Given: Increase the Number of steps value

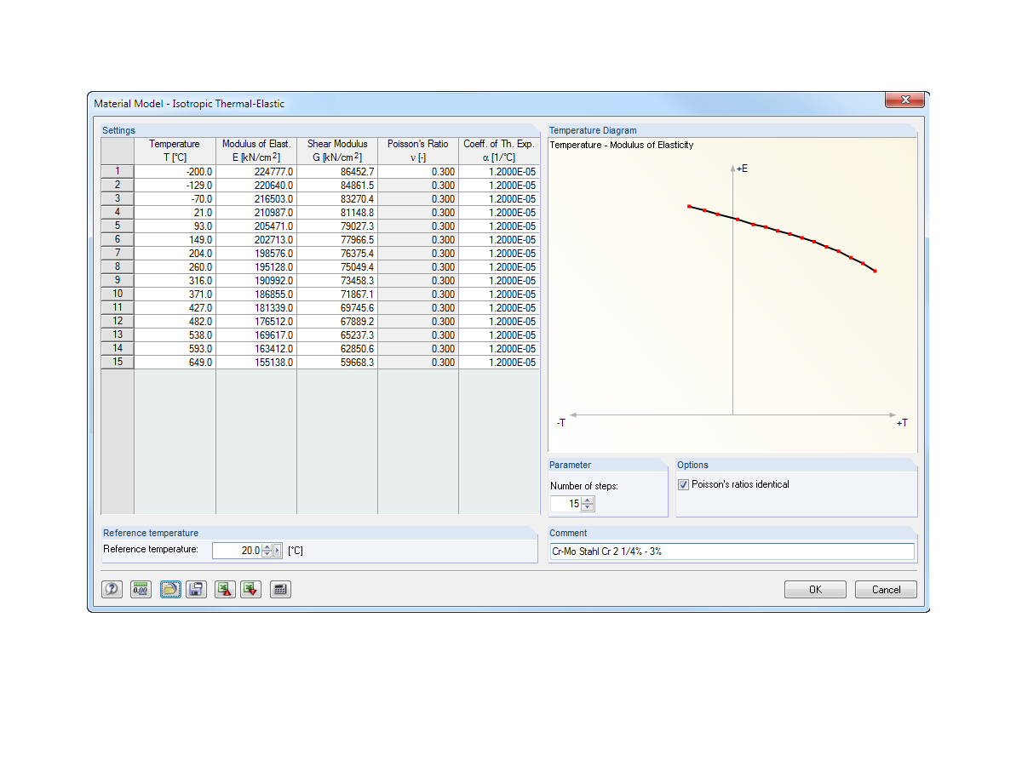Looking at the screenshot, I should [588, 500].
